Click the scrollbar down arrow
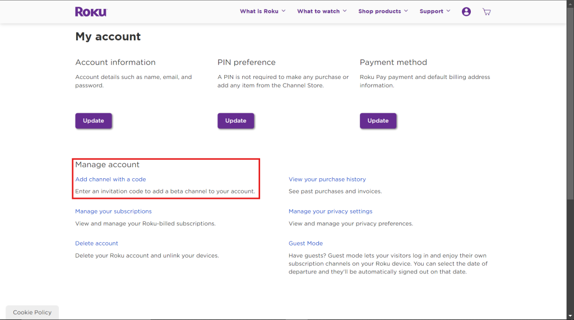Screen dimensions: 574x320 point(570,316)
